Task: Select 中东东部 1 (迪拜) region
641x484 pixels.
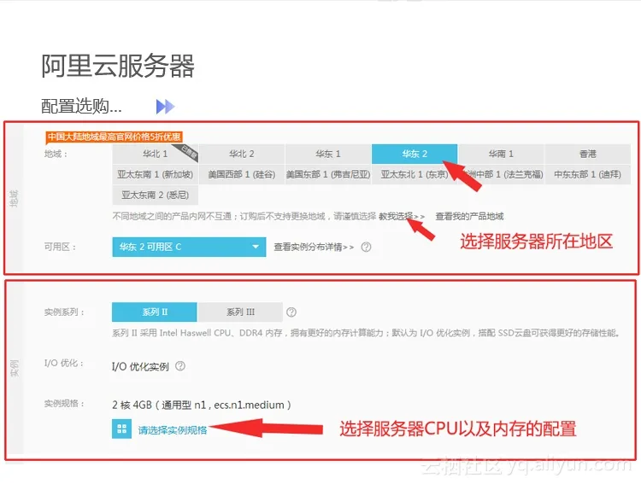Action: (587, 174)
